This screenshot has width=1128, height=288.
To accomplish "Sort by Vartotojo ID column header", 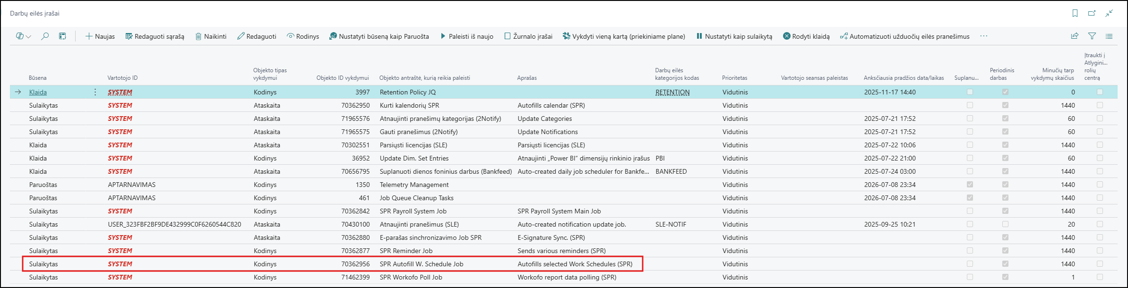I will (122, 78).
